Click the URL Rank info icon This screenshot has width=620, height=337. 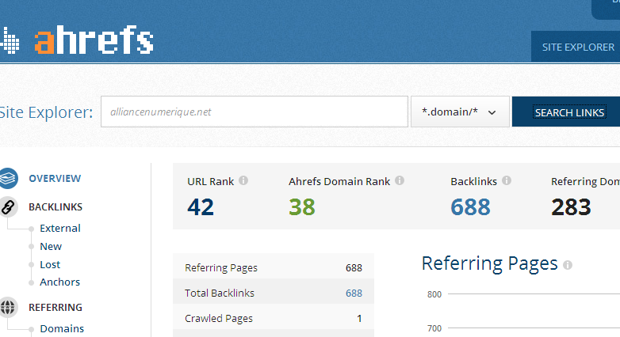(243, 180)
